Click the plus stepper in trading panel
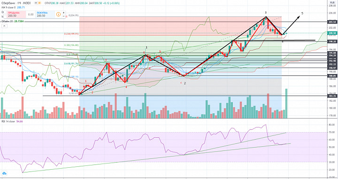This screenshot has width=338, height=179. click(63, 13)
